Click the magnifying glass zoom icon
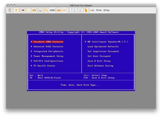Screen dimensions: 162x117 point(46,10)
